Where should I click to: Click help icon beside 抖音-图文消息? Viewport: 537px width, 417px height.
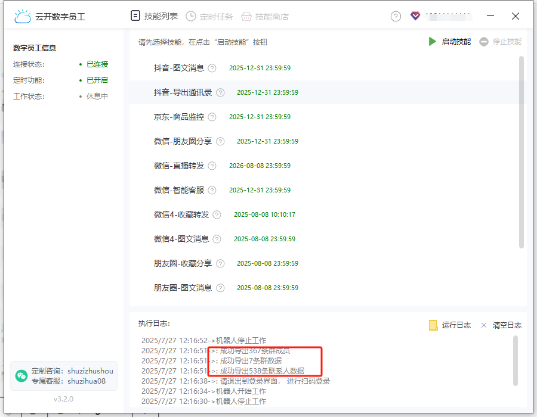(212, 68)
